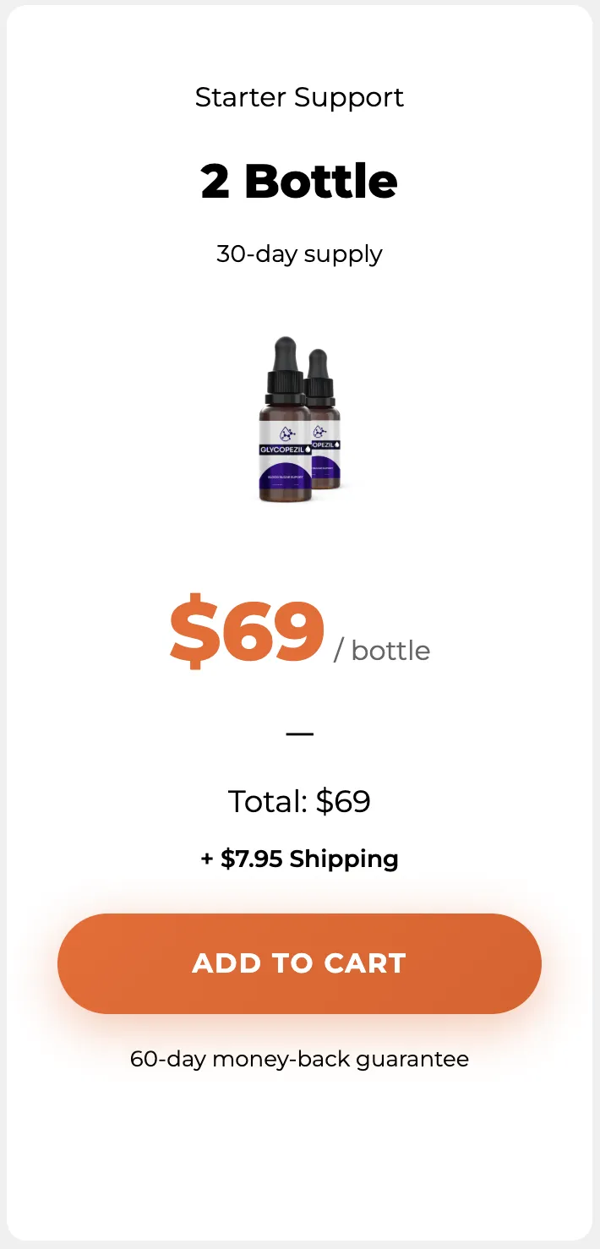The height and width of the screenshot is (1249, 600).
Task: Click the rear bottle's black dropper cap
Action: click(320, 376)
